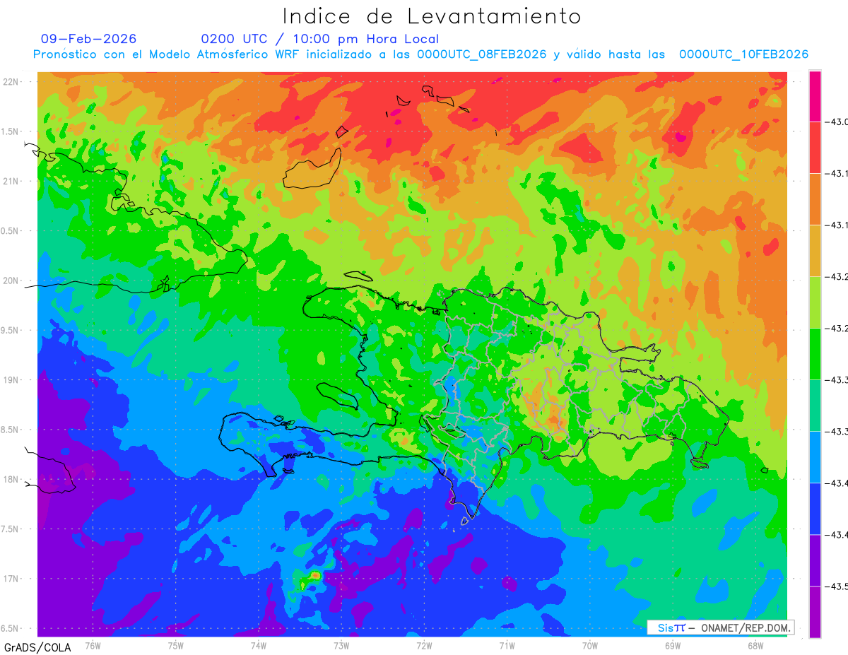The height and width of the screenshot is (655, 848).
Task: Click the 76W longitude axis label
Action: [93, 645]
